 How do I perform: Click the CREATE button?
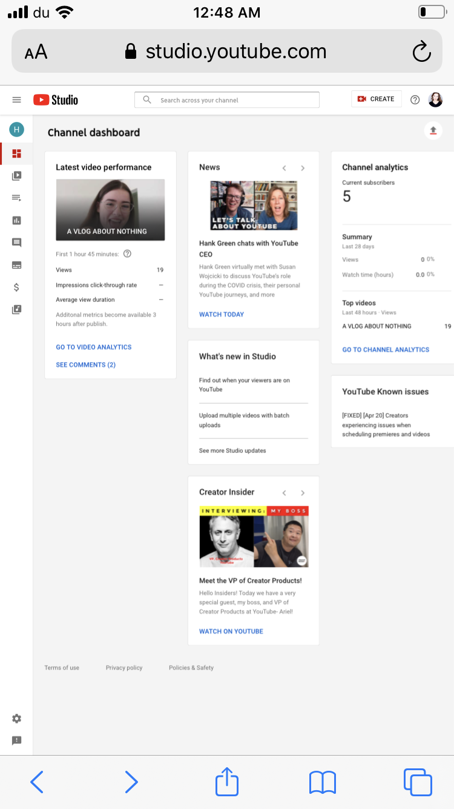coord(377,99)
